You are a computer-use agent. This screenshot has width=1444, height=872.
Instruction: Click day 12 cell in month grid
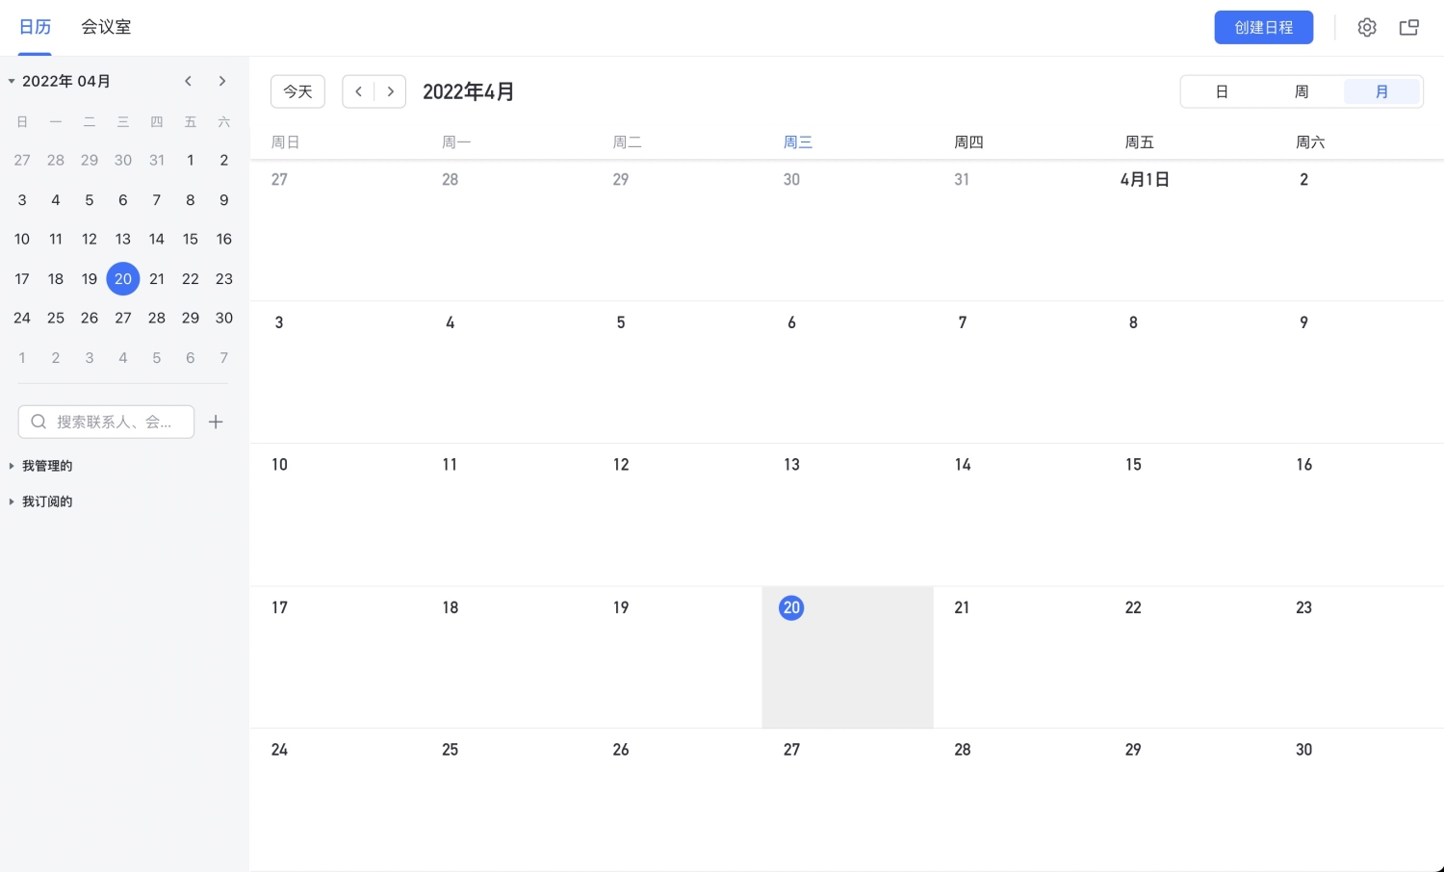point(677,515)
